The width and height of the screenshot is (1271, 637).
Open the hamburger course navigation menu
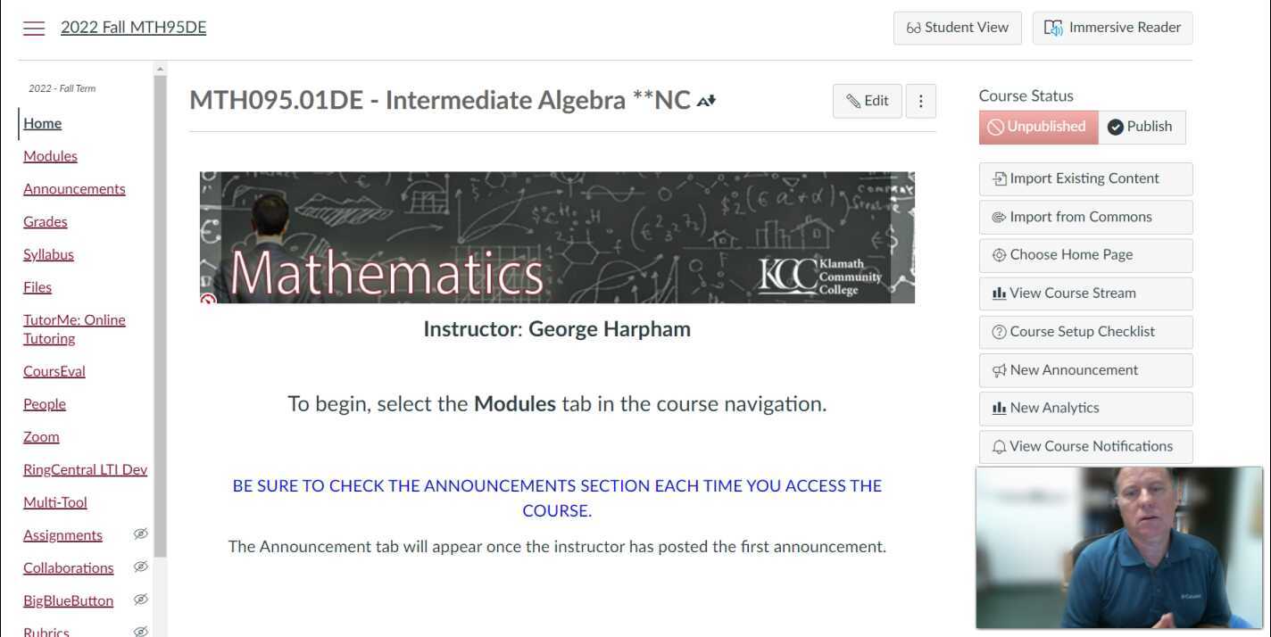coord(34,28)
